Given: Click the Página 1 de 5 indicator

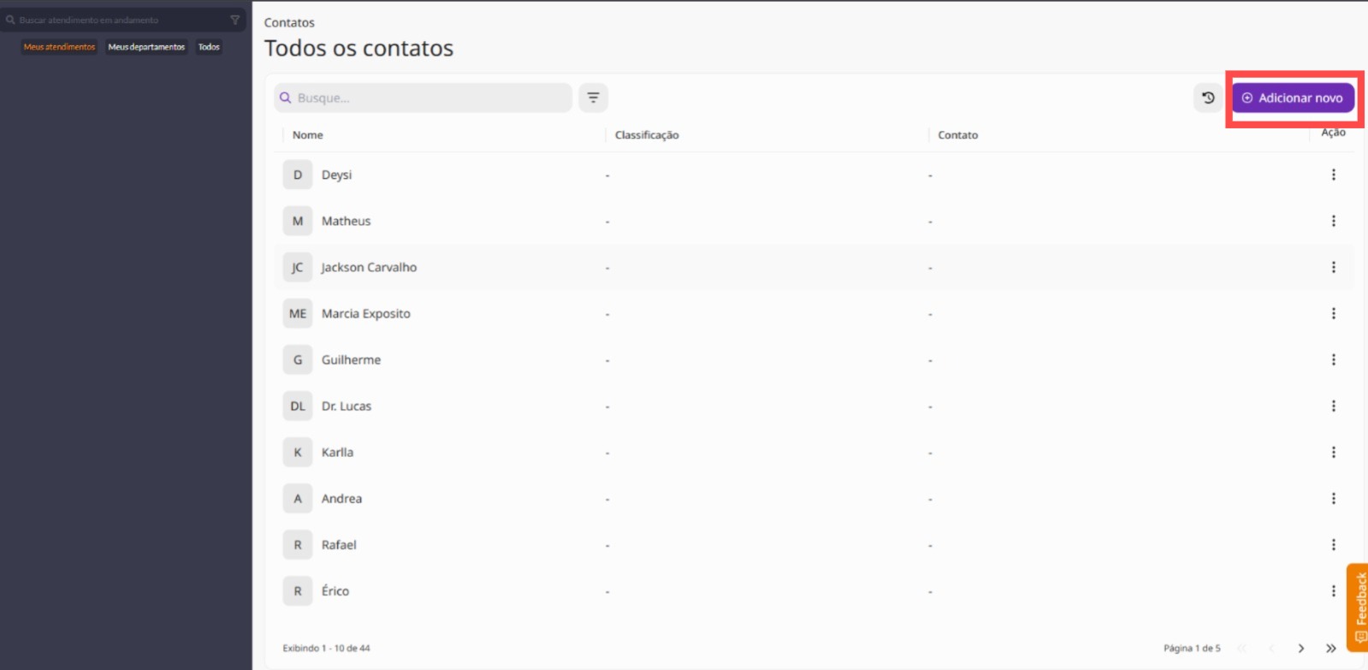Looking at the screenshot, I should click(x=1192, y=649).
